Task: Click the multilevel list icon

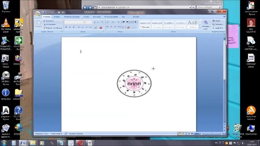Action: 118,22
